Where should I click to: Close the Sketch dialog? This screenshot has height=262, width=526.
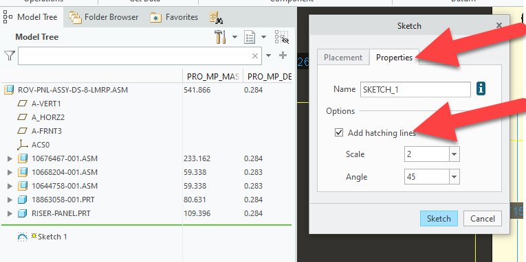tap(498, 26)
